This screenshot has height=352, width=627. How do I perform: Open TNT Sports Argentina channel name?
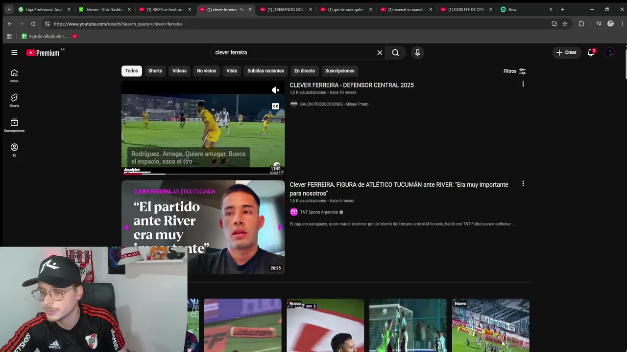(319, 212)
